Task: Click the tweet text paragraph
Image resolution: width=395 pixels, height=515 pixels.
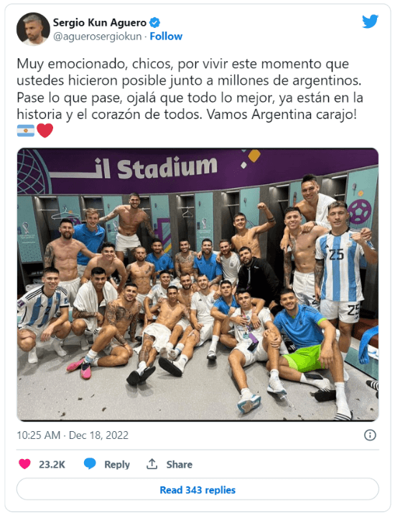Action: click(x=190, y=89)
